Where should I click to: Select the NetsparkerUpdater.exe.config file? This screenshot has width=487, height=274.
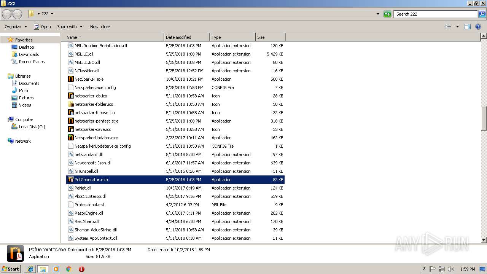[x=175, y=146]
